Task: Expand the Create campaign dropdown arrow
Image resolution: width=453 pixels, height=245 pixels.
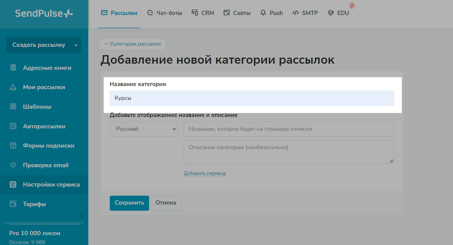Action: pos(76,45)
